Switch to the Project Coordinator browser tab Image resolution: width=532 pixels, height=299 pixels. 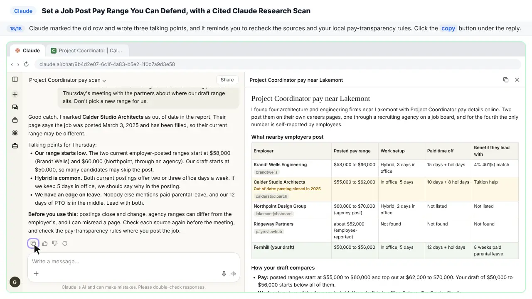pos(87,51)
